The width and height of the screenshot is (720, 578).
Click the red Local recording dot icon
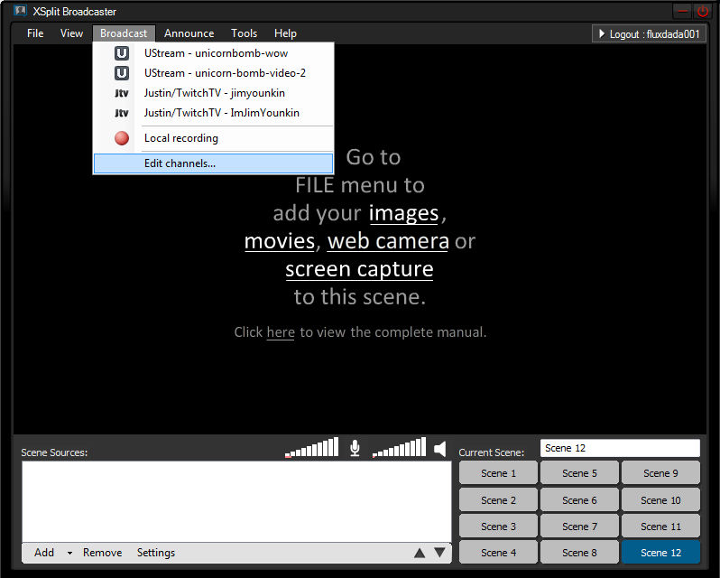(122, 138)
